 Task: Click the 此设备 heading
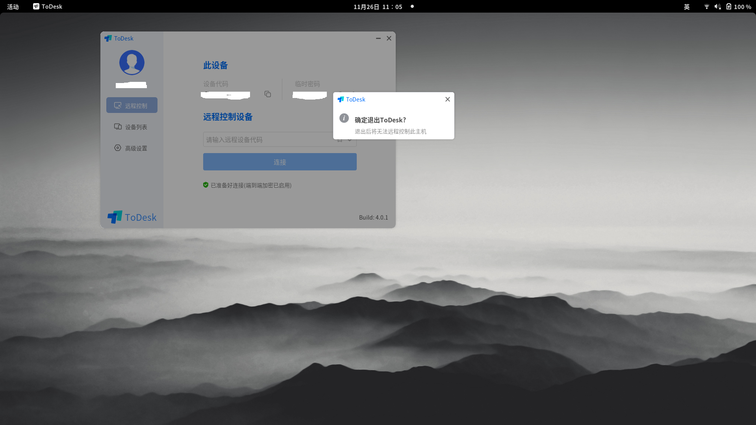(x=215, y=65)
